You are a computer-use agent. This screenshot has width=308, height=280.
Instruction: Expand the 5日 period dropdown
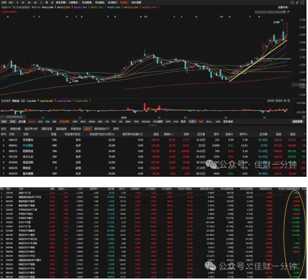pyautogui.click(x=12, y=3)
